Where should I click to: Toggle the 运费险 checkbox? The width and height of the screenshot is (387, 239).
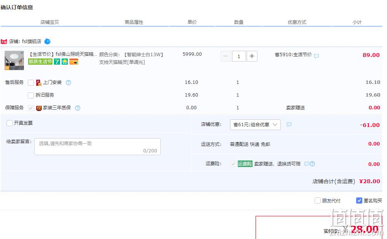[233, 164]
